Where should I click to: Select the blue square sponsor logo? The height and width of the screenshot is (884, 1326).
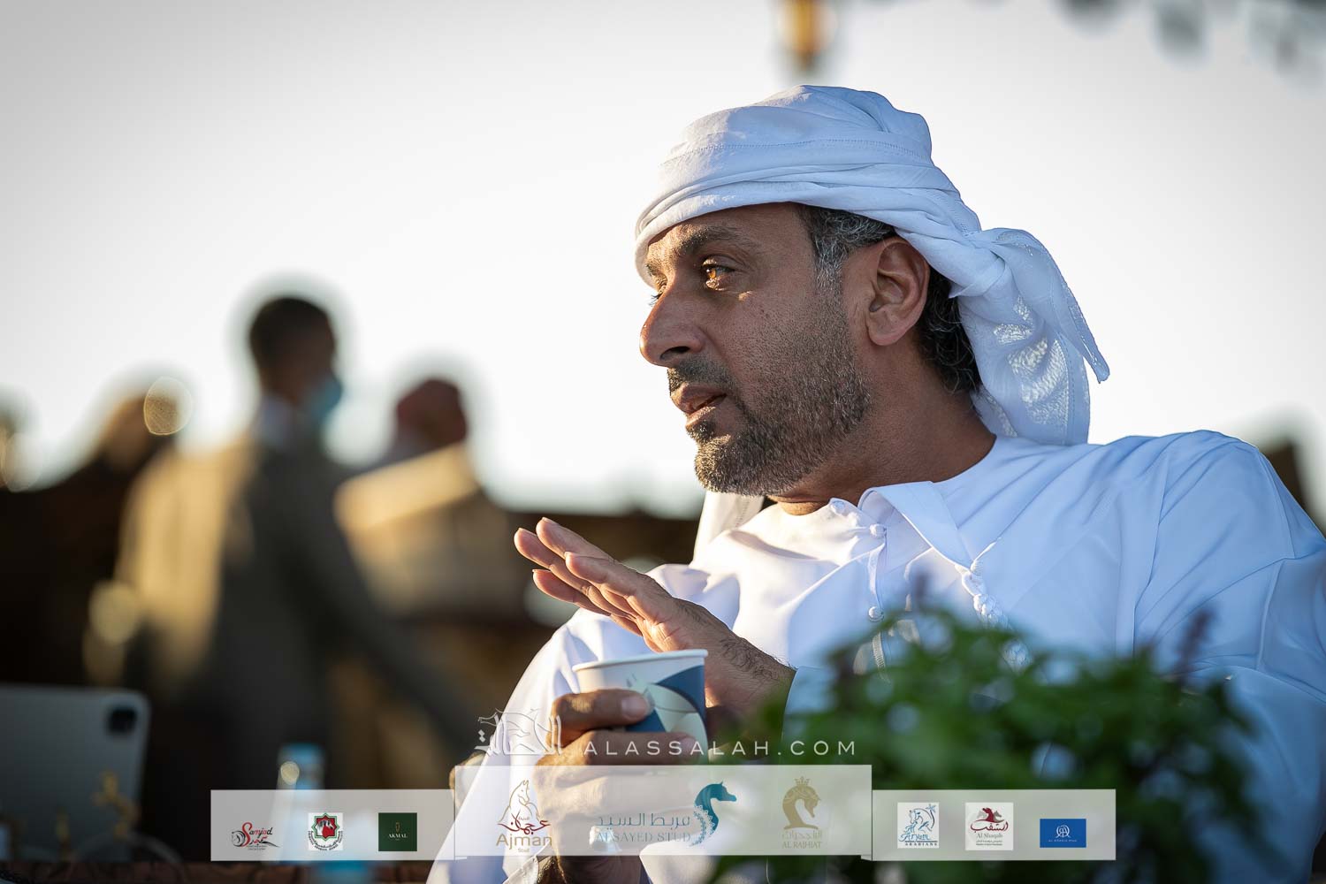1063,832
